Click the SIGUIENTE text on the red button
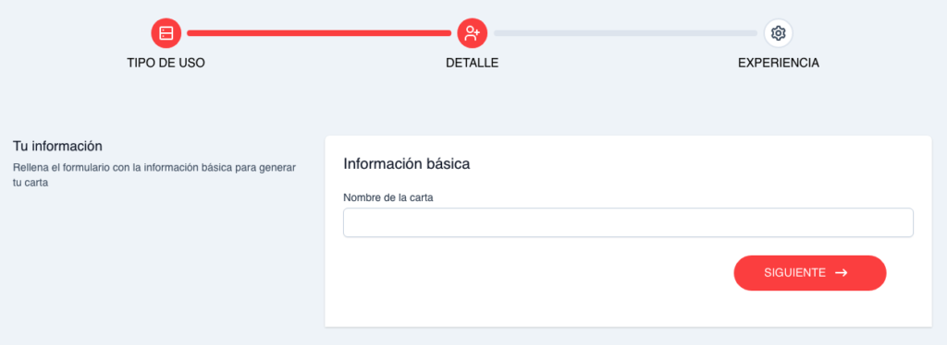 coord(794,273)
